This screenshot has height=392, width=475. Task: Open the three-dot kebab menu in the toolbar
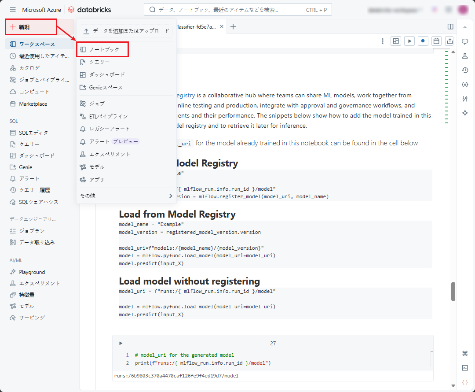click(383, 41)
